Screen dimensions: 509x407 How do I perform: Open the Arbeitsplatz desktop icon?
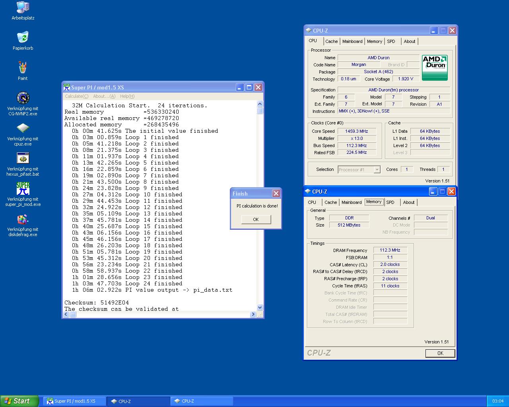click(23, 7)
